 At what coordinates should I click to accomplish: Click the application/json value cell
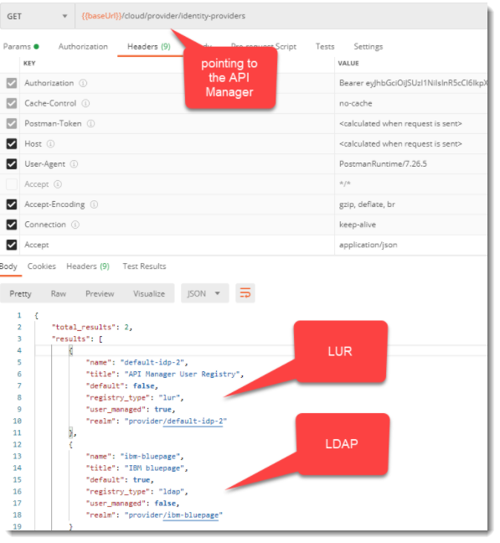pyautogui.click(x=411, y=245)
